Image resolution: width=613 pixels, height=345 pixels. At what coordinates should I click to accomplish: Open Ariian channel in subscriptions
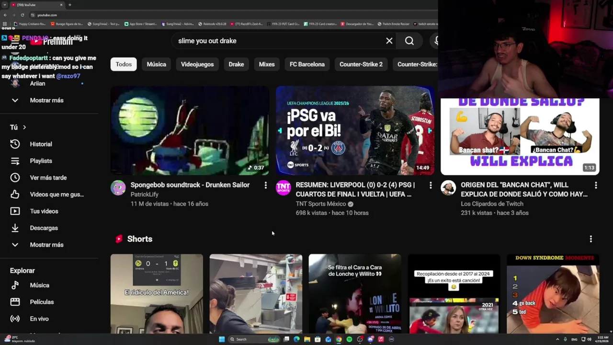[x=37, y=83]
